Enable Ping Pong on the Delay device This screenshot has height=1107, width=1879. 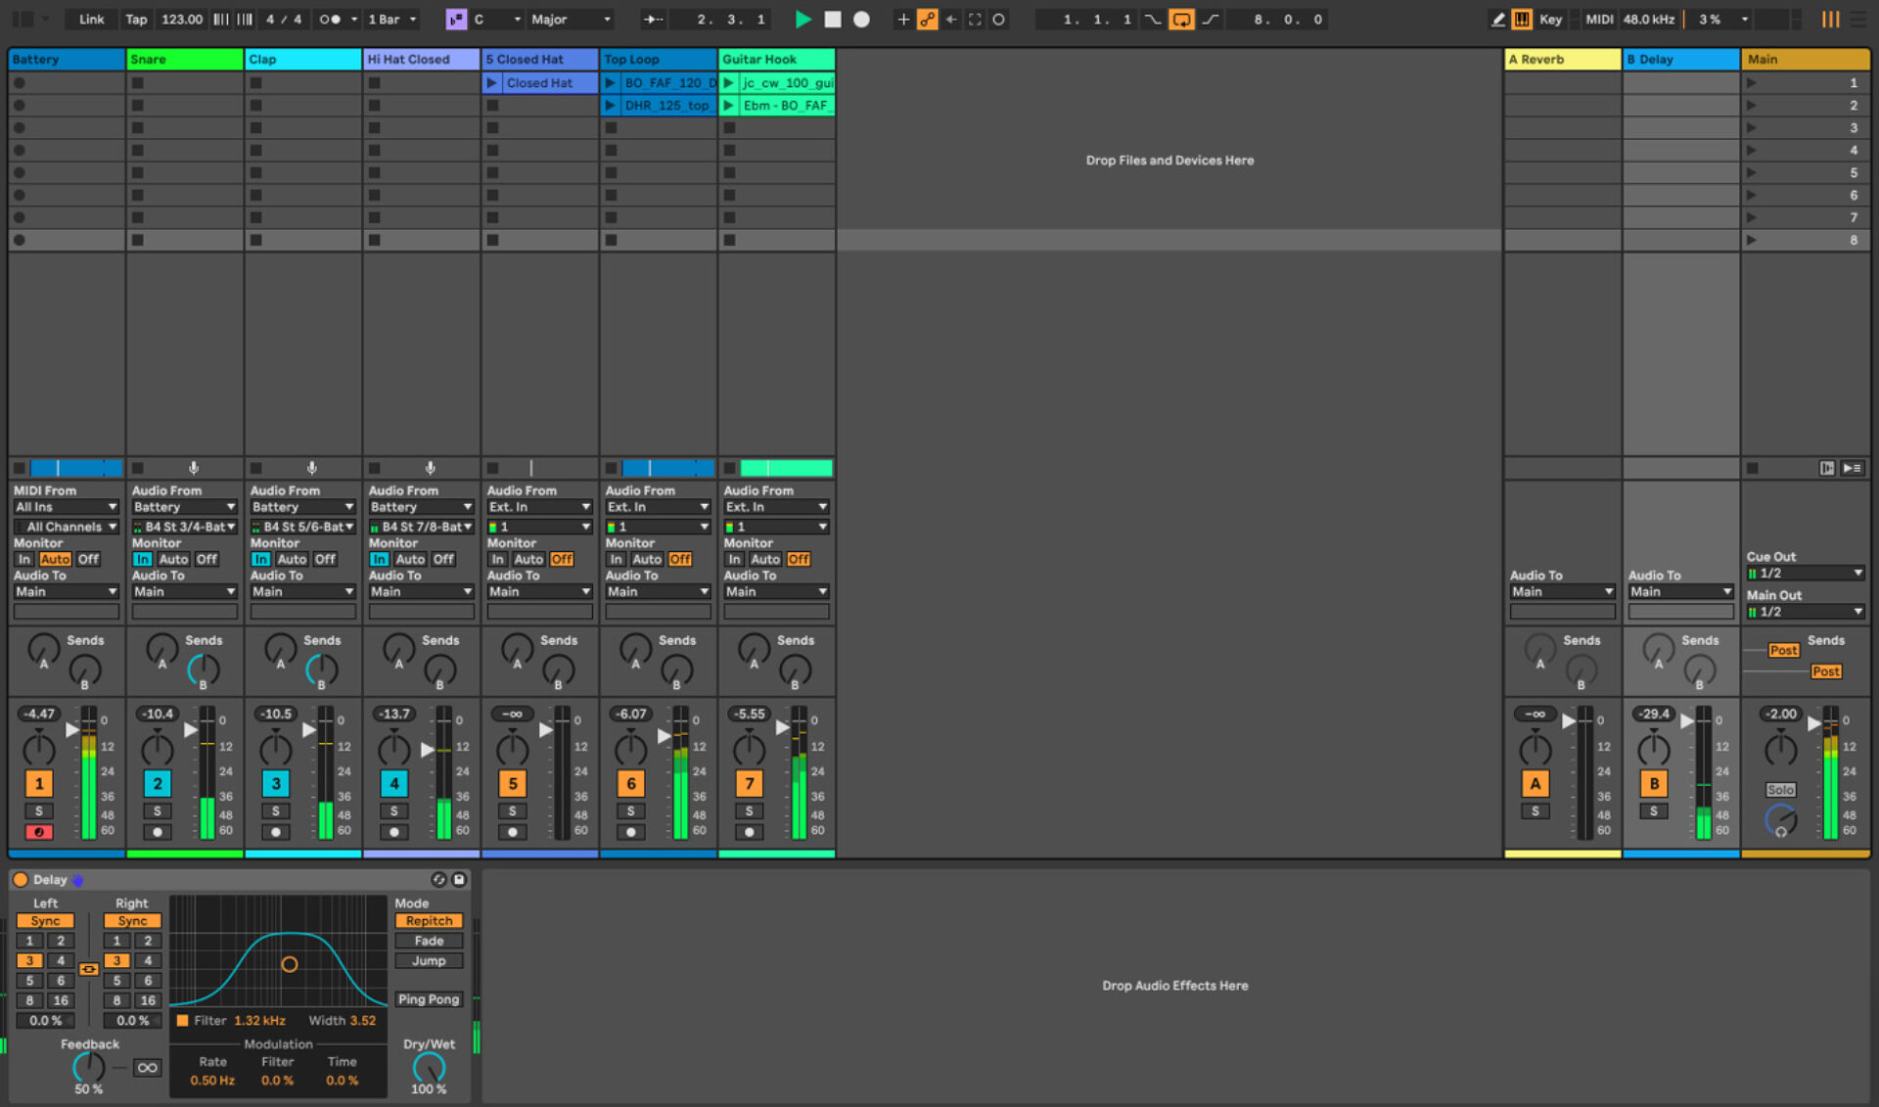[x=428, y=998]
